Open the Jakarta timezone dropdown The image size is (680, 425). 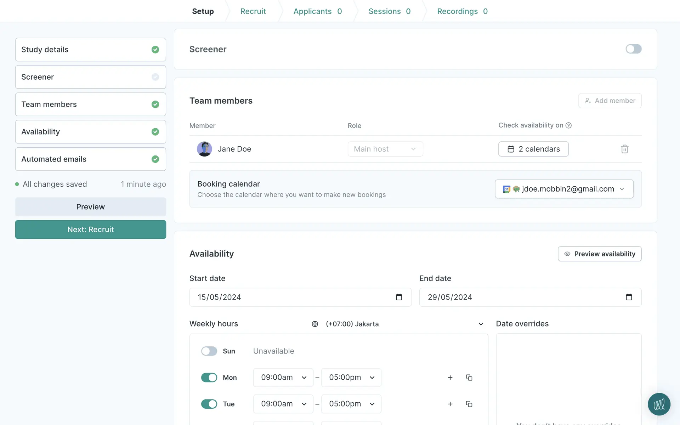click(397, 324)
